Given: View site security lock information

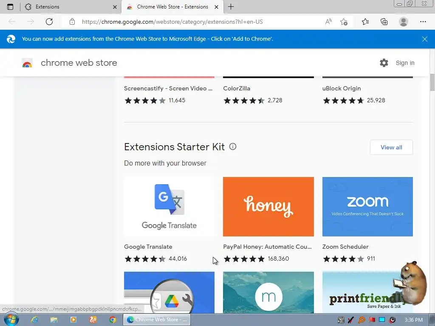Looking at the screenshot, I should pyautogui.click(x=72, y=22).
